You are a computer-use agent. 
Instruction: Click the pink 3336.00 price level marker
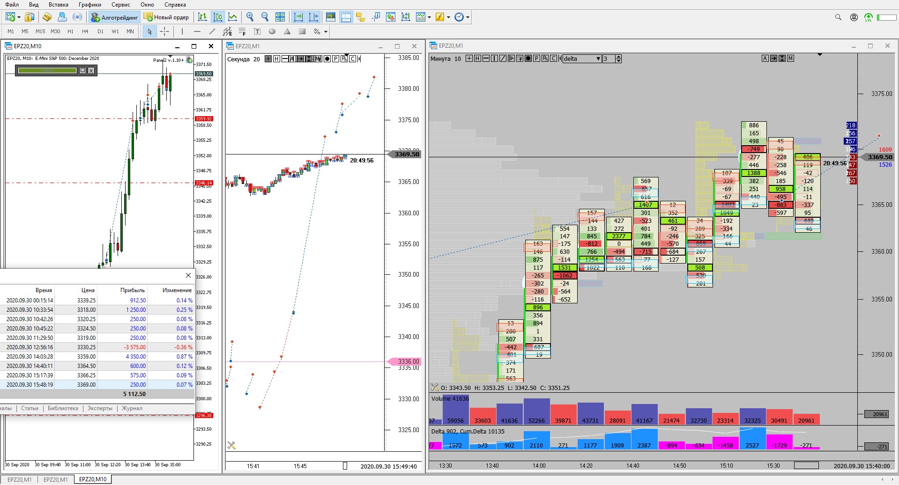pos(404,361)
